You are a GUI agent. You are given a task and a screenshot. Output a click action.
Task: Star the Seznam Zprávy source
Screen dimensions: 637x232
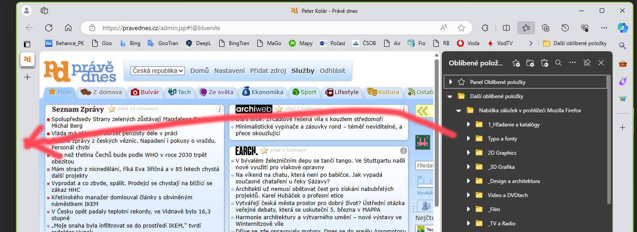pos(111,109)
